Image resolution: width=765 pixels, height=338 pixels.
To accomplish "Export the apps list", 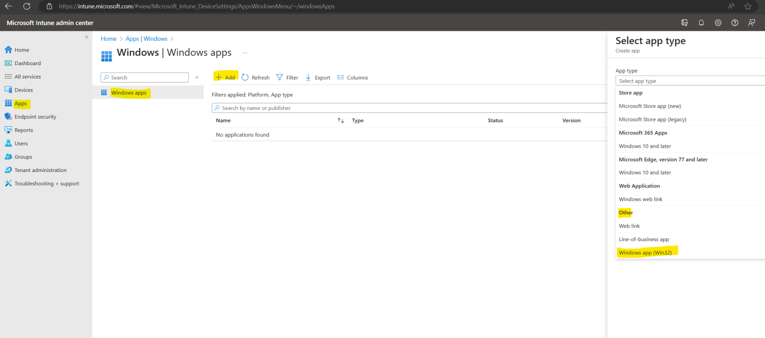I will click(x=317, y=77).
